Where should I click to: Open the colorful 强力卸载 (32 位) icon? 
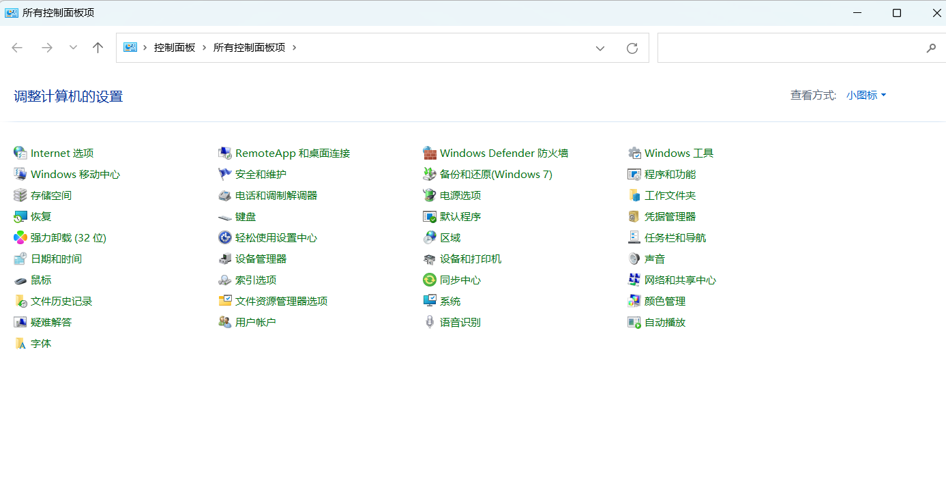(20, 237)
